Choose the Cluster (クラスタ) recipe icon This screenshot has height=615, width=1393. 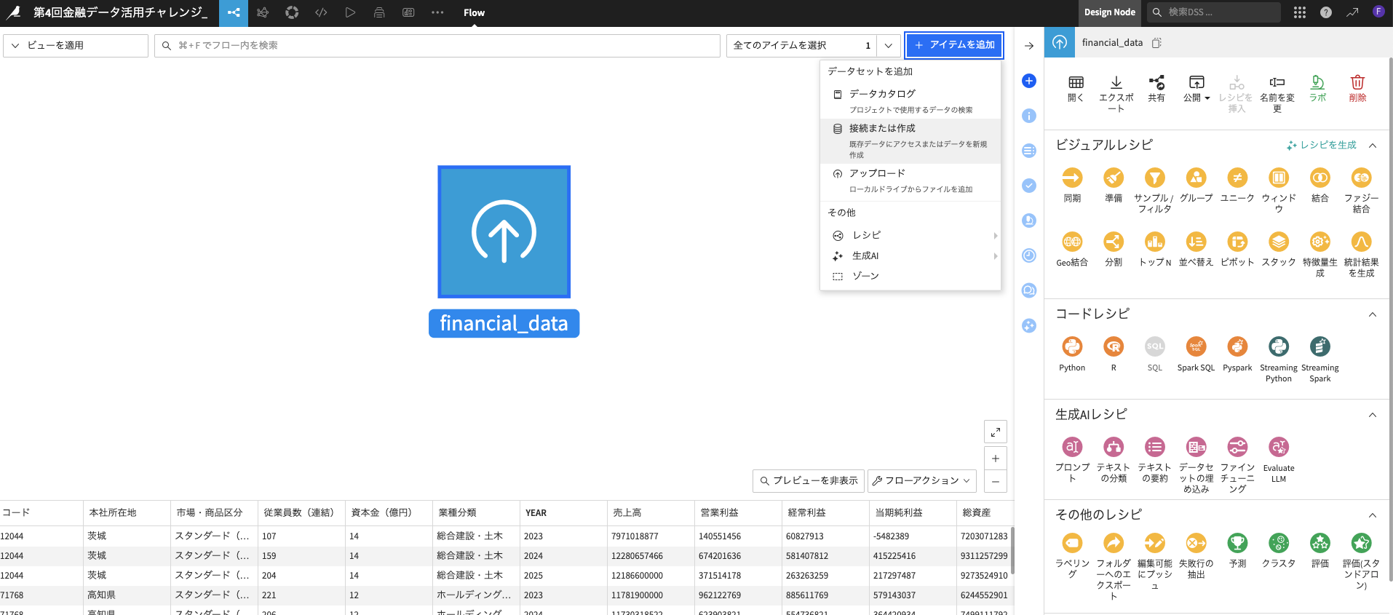click(1279, 543)
